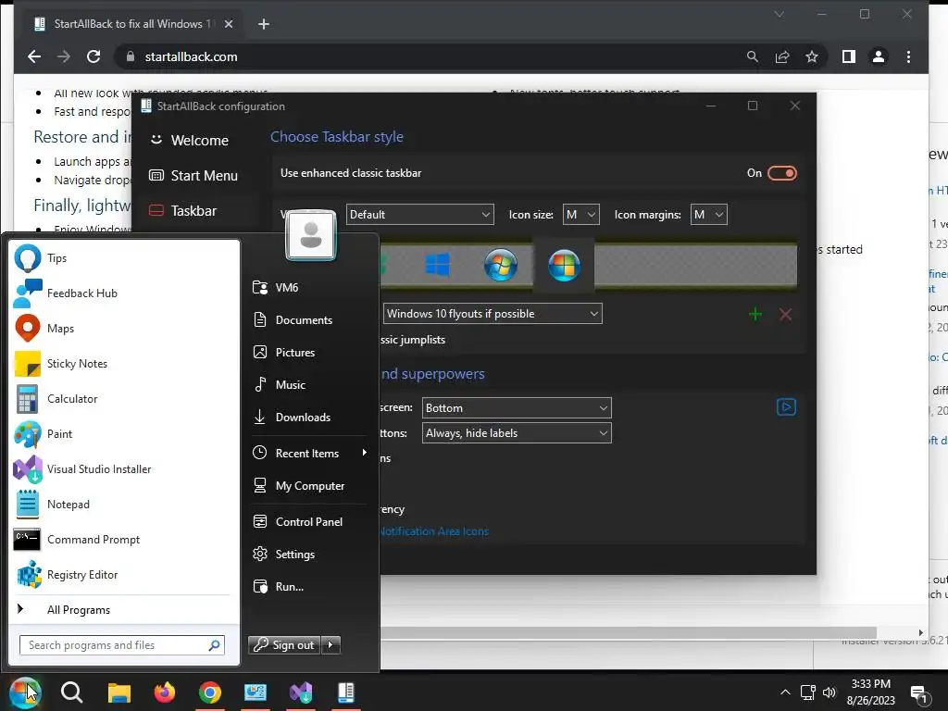The height and width of the screenshot is (711, 948).
Task: Select the dark background orb start button
Action: pos(564,265)
